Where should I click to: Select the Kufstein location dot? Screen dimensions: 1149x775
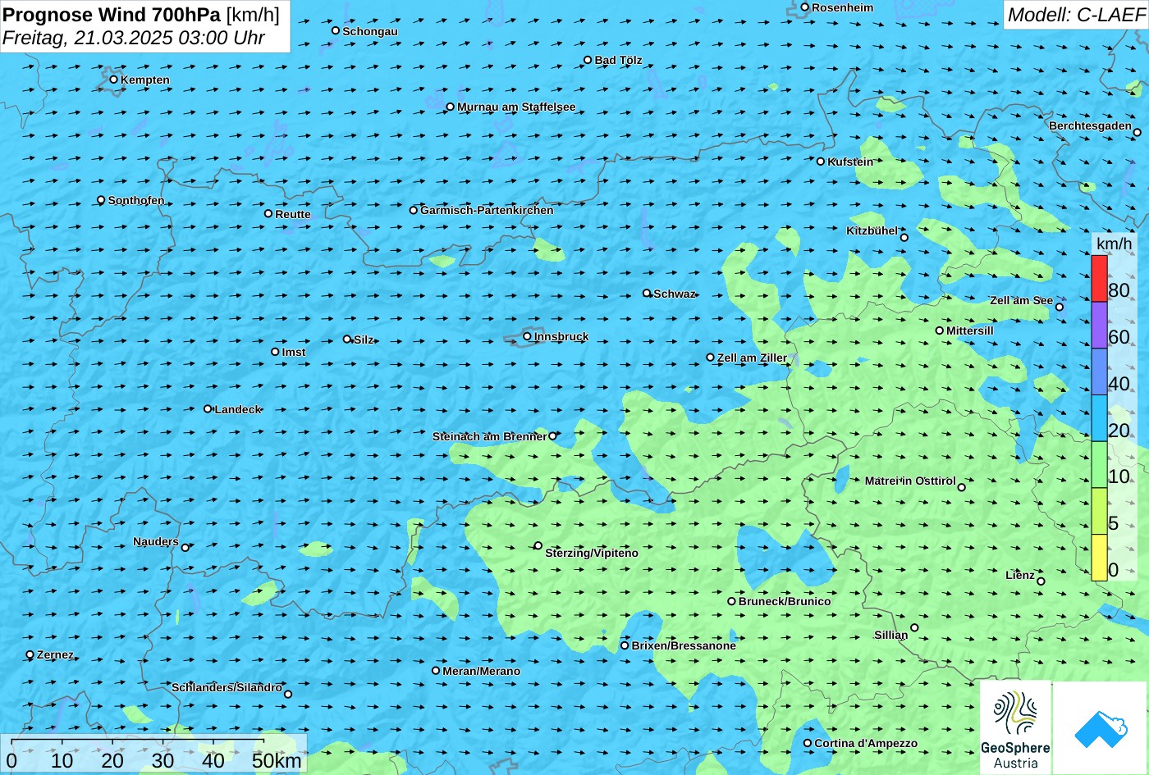point(820,162)
